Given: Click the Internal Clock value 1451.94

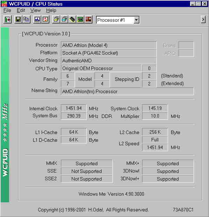Looking at the screenshot, I should 74,108.
